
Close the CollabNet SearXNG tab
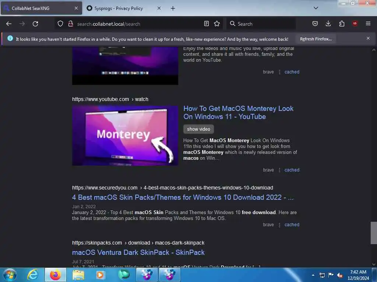click(76, 8)
